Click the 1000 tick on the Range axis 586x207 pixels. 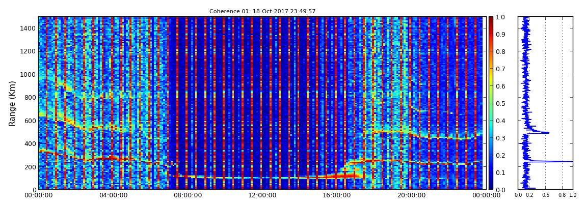(x=28, y=74)
